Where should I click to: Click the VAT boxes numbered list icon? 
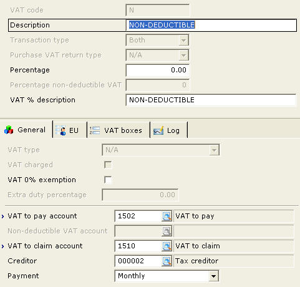[95, 130]
